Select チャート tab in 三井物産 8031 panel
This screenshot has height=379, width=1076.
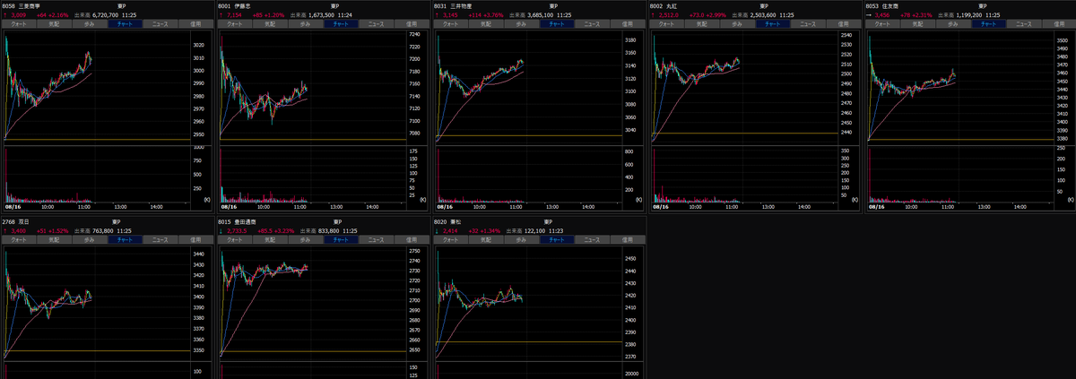(556, 24)
